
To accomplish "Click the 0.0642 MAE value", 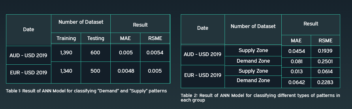I will tap(297, 82).
